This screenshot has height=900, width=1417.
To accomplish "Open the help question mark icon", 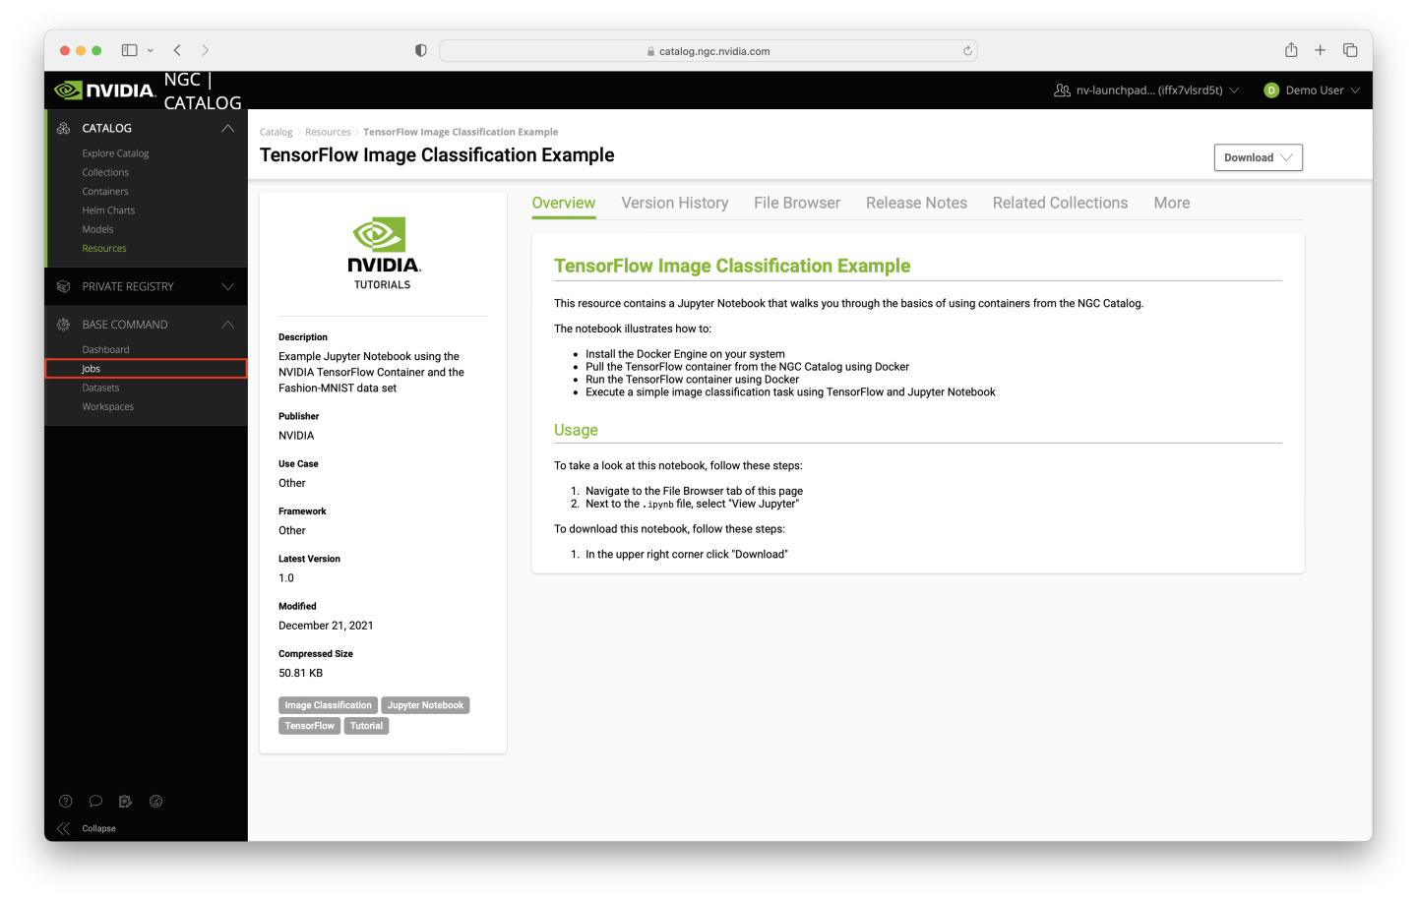I will pyautogui.click(x=65, y=801).
